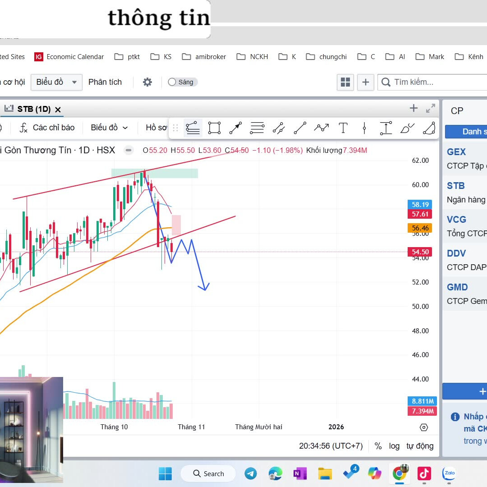The width and height of the screenshot is (487, 487).
Task: Select VCG in the stock sidebar
Action: tap(457, 220)
